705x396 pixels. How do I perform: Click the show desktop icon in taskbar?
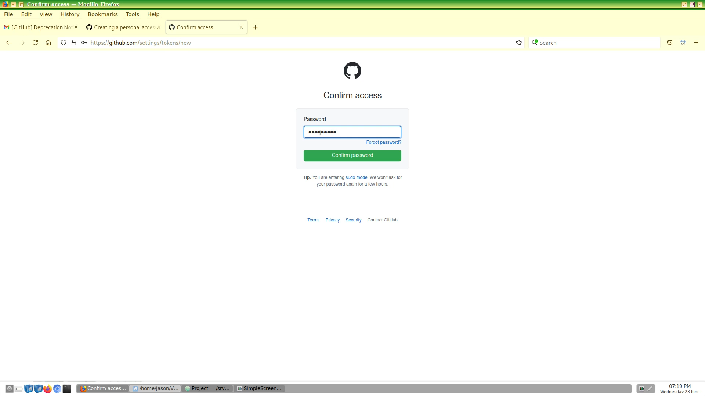[19, 389]
